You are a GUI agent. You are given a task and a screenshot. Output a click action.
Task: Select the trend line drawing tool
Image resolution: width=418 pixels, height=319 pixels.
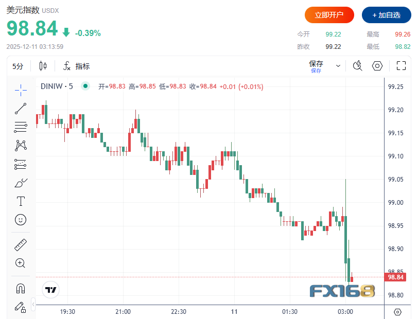tap(21, 109)
